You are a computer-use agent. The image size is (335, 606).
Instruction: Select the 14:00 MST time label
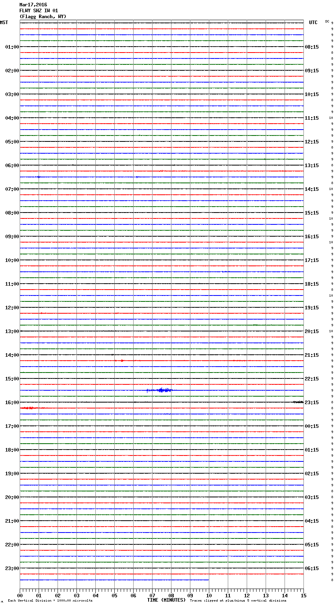point(12,355)
